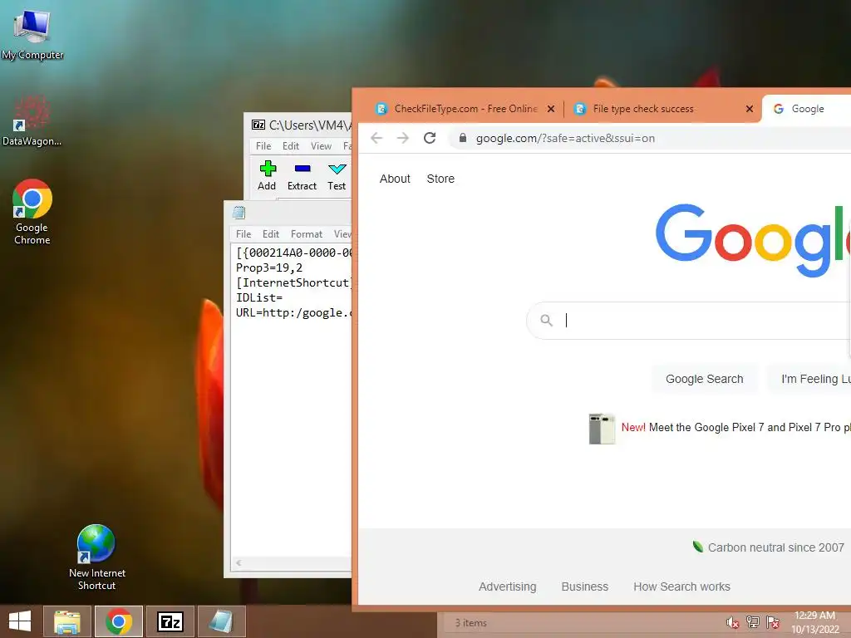Click the taskbar clock and date
The height and width of the screenshot is (638, 851).
coord(814,622)
